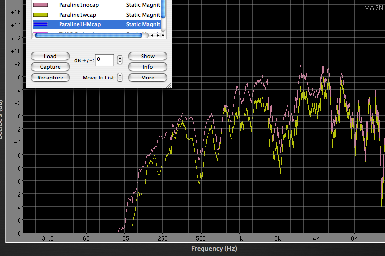The image size is (385, 256).
Task: Click the 500 frequency axis label
Action: pos(201,239)
